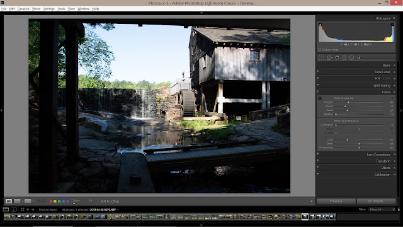This screenshot has height=227, width=403.
Task: Click the Set Default button
Action: coord(376,201)
